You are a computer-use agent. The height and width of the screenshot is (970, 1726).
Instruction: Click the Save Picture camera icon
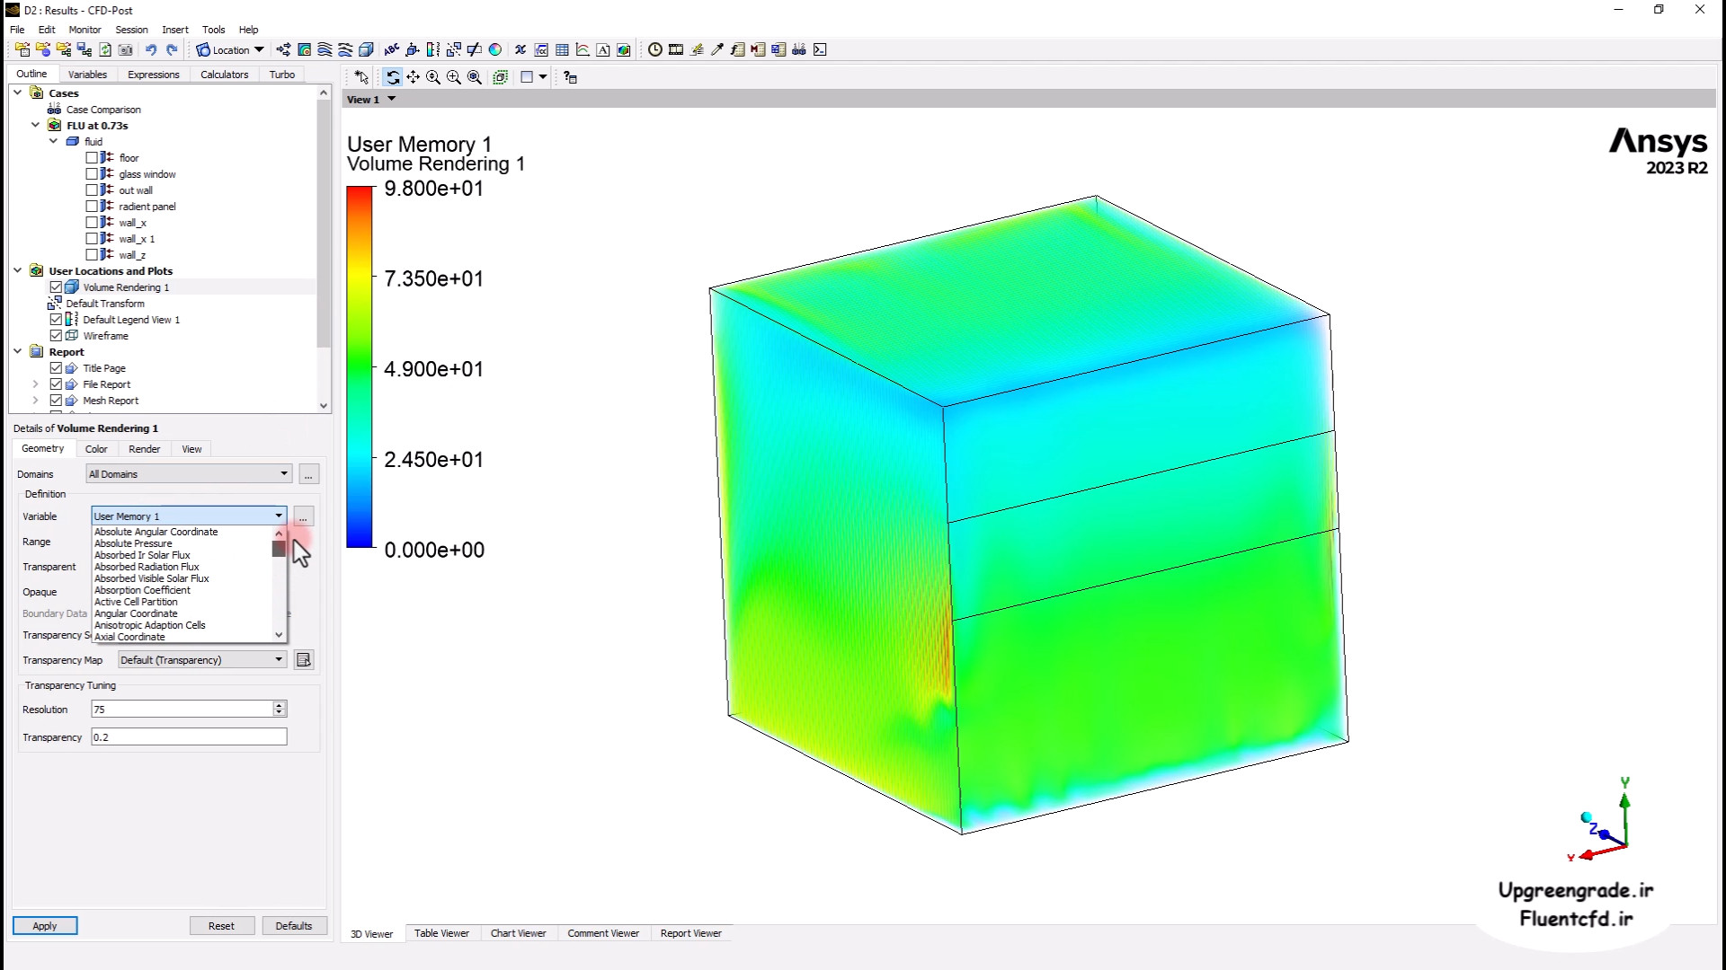126,49
